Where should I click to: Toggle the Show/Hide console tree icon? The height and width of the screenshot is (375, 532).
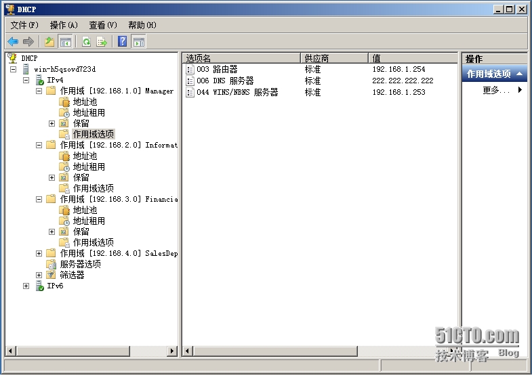pos(66,42)
